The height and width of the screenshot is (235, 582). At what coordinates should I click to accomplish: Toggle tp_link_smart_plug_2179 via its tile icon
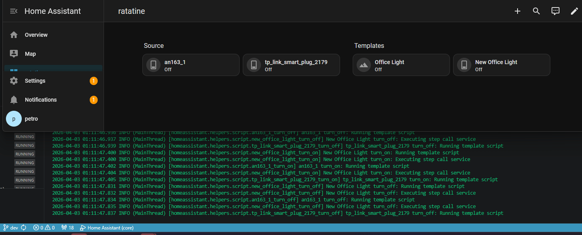pos(254,65)
